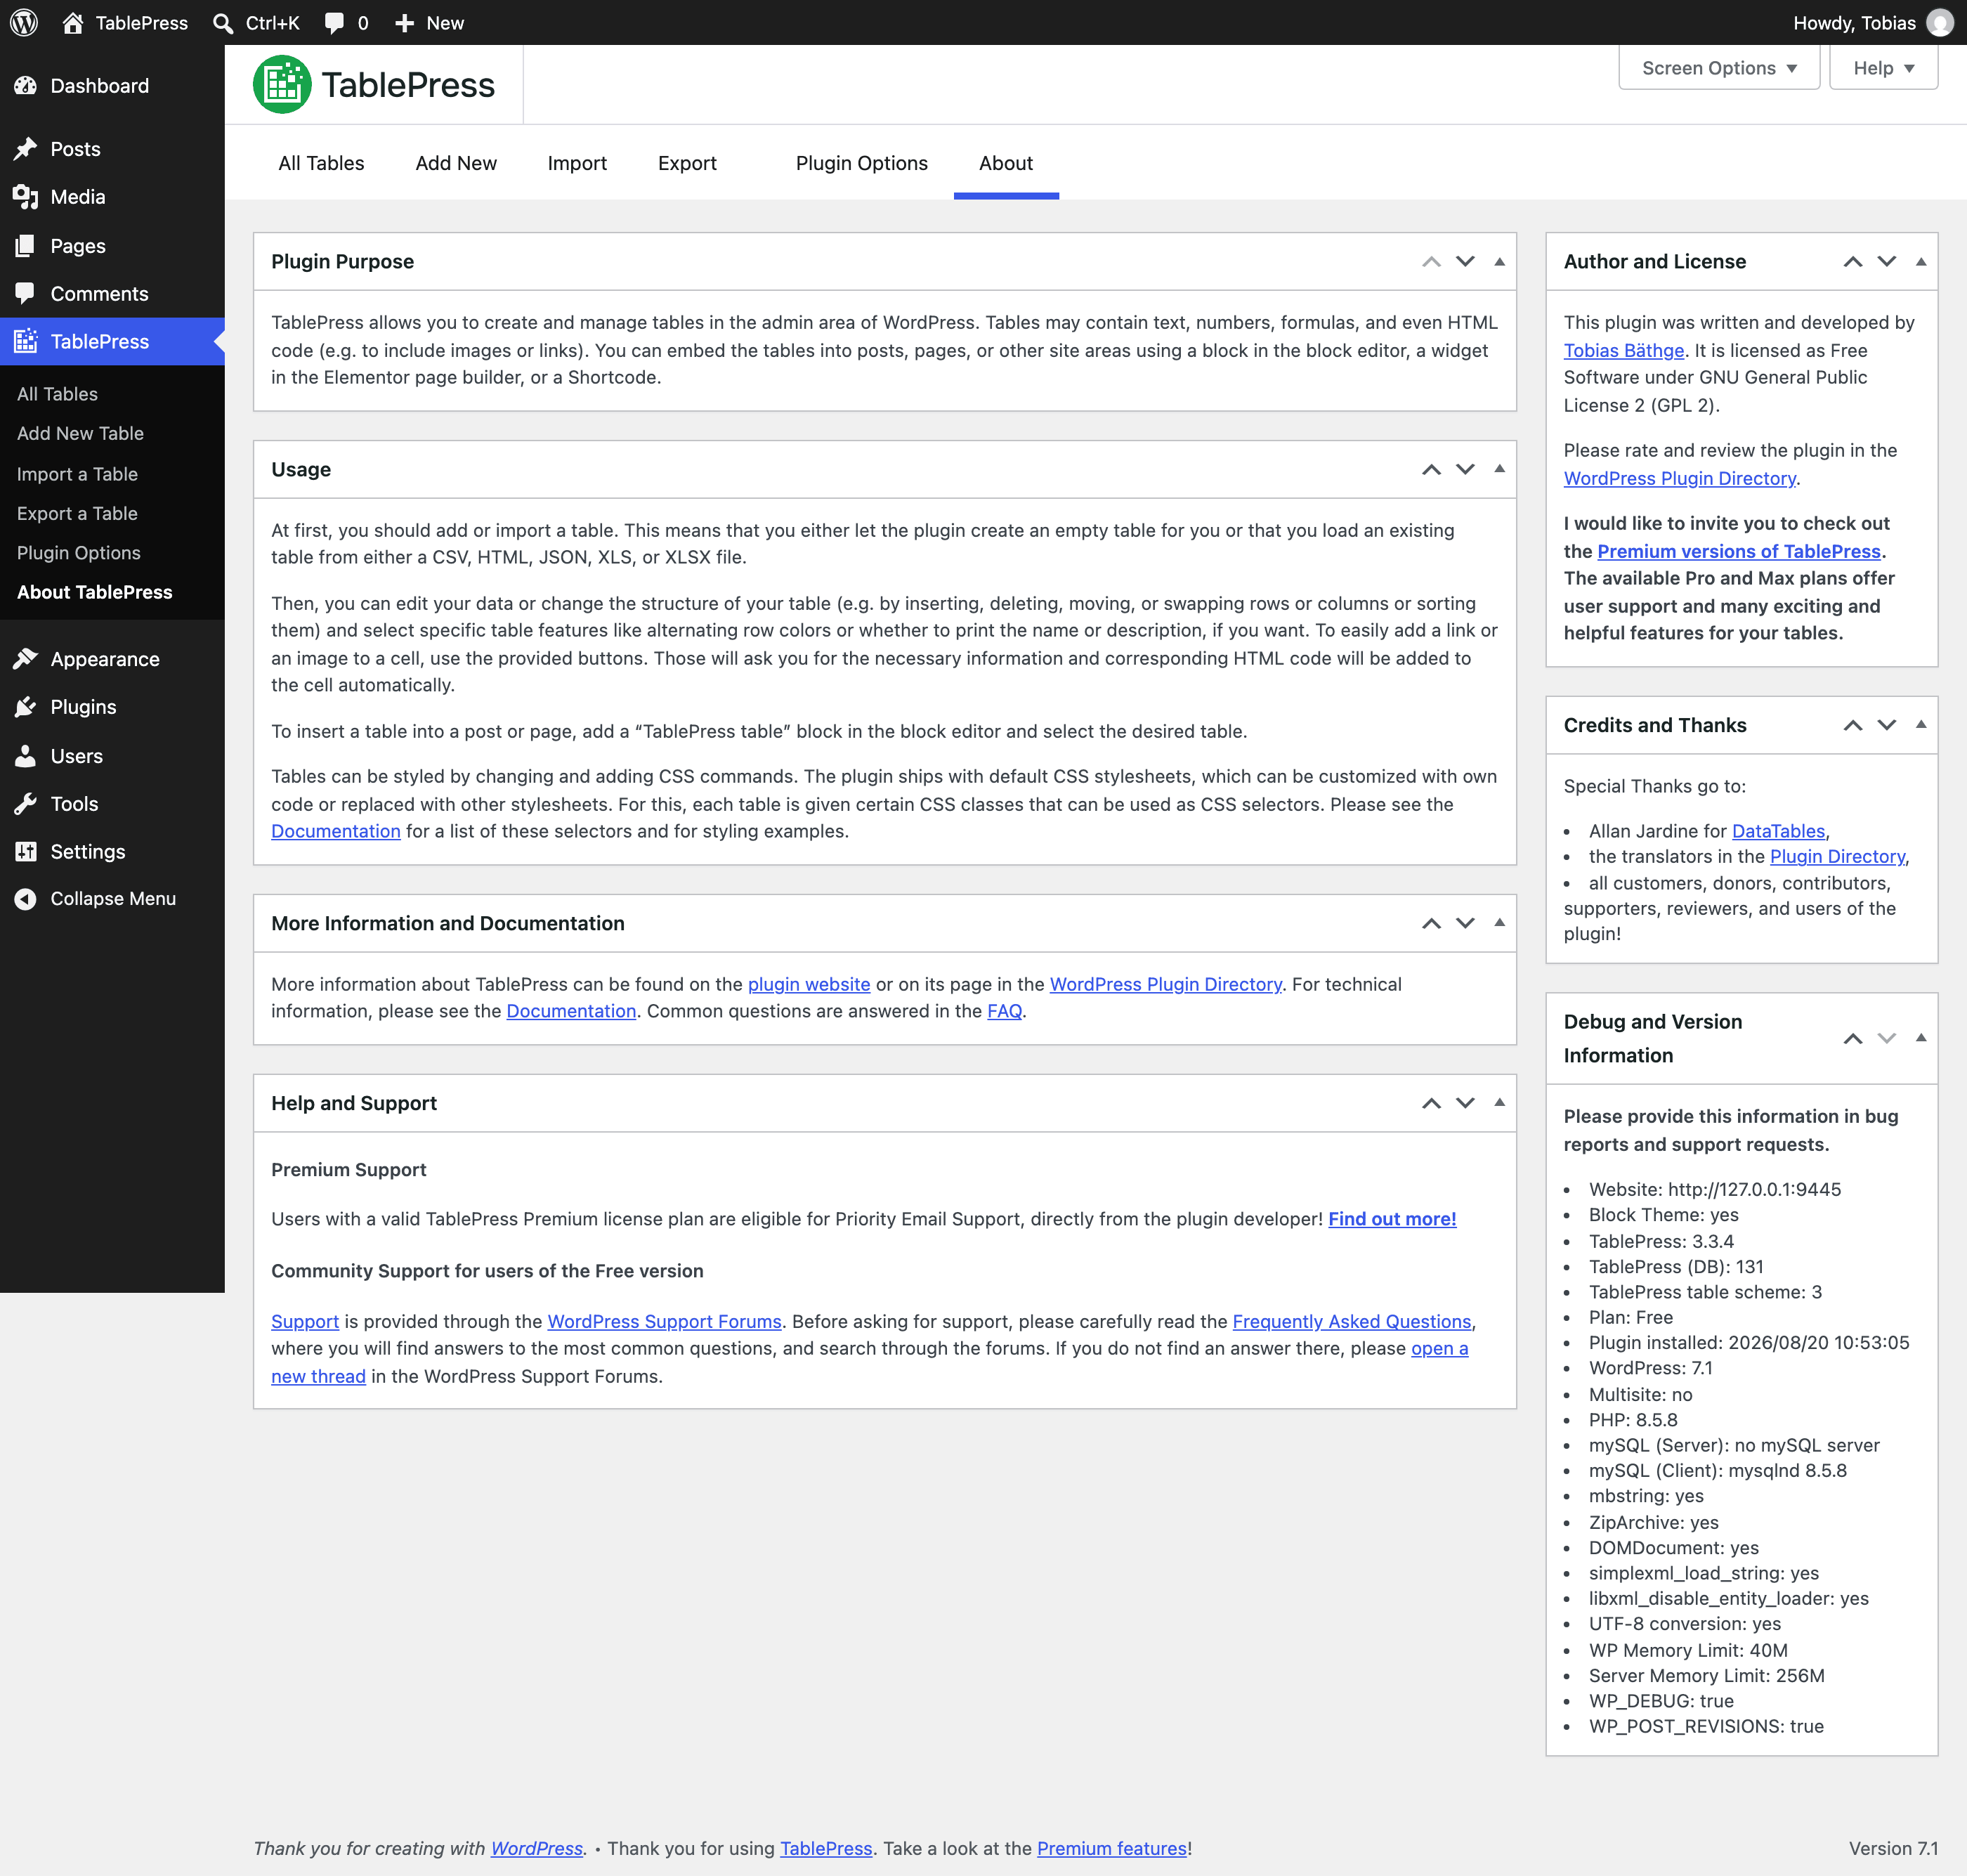The height and width of the screenshot is (1876, 1967).
Task: Collapse the Help and Support panel
Action: [x=1499, y=1103]
